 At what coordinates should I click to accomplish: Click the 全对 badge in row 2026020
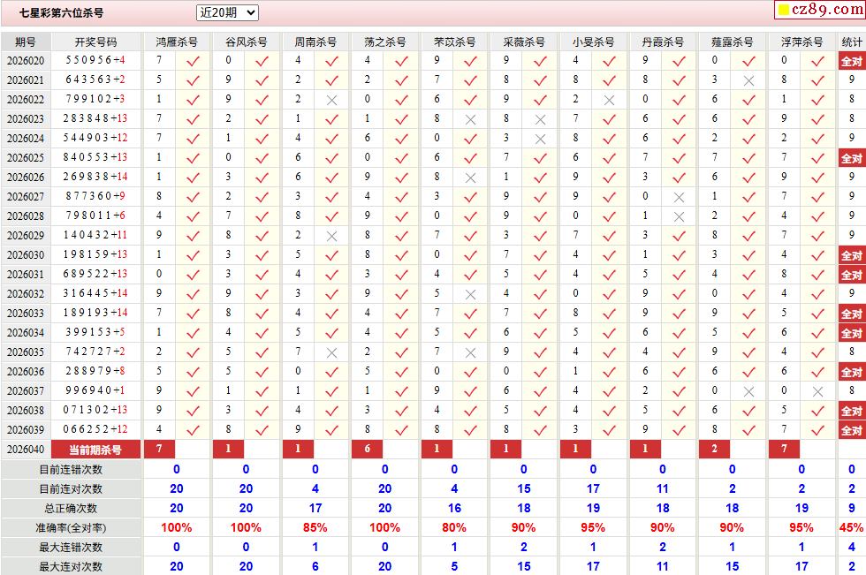[x=851, y=61]
